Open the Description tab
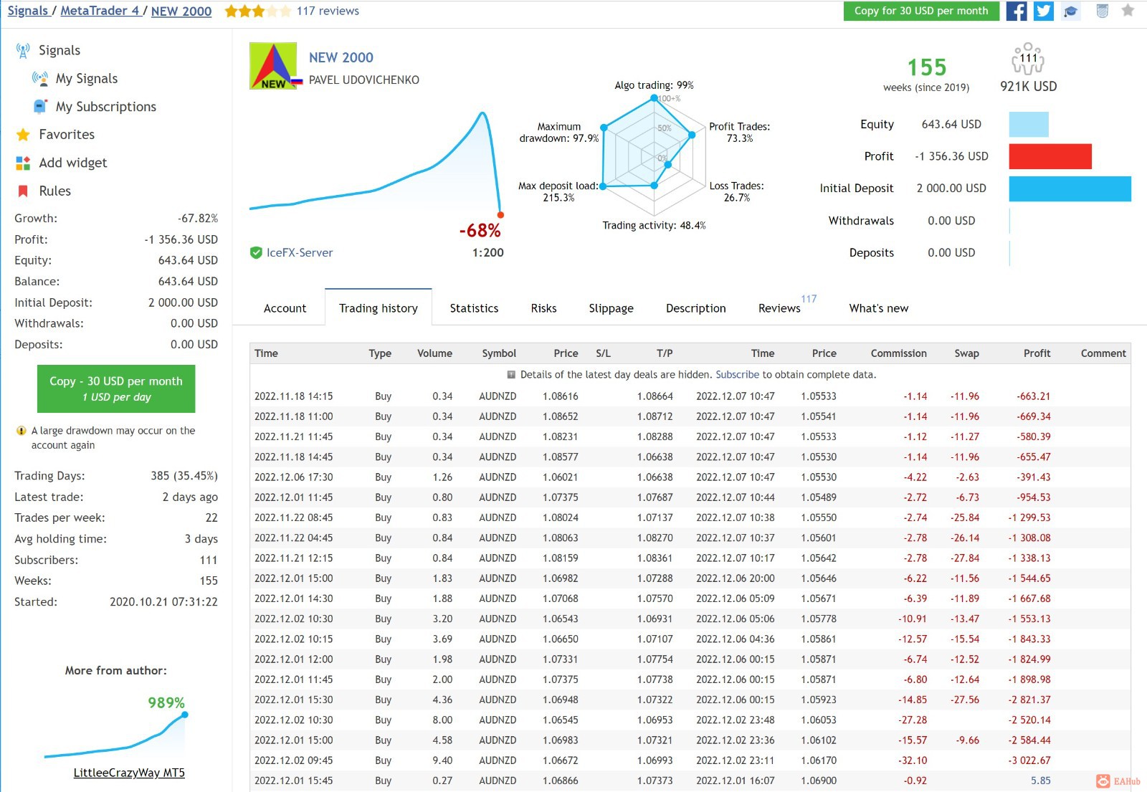This screenshot has width=1147, height=792. click(695, 308)
